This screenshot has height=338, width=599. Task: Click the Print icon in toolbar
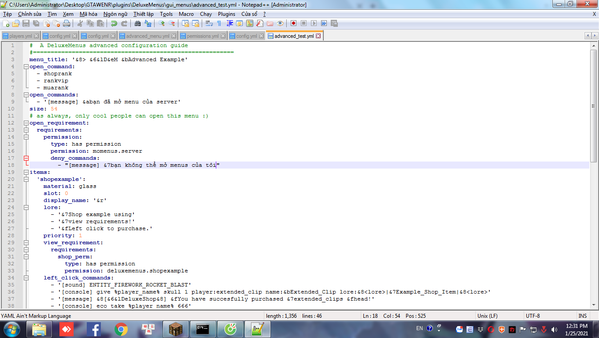(x=66, y=23)
